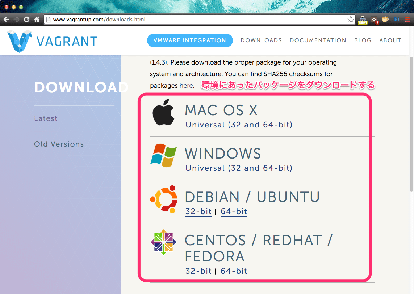The width and height of the screenshot is (414, 294).
Task: Download CentOS / Fedora 32-bit package
Action: pyautogui.click(x=198, y=271)
